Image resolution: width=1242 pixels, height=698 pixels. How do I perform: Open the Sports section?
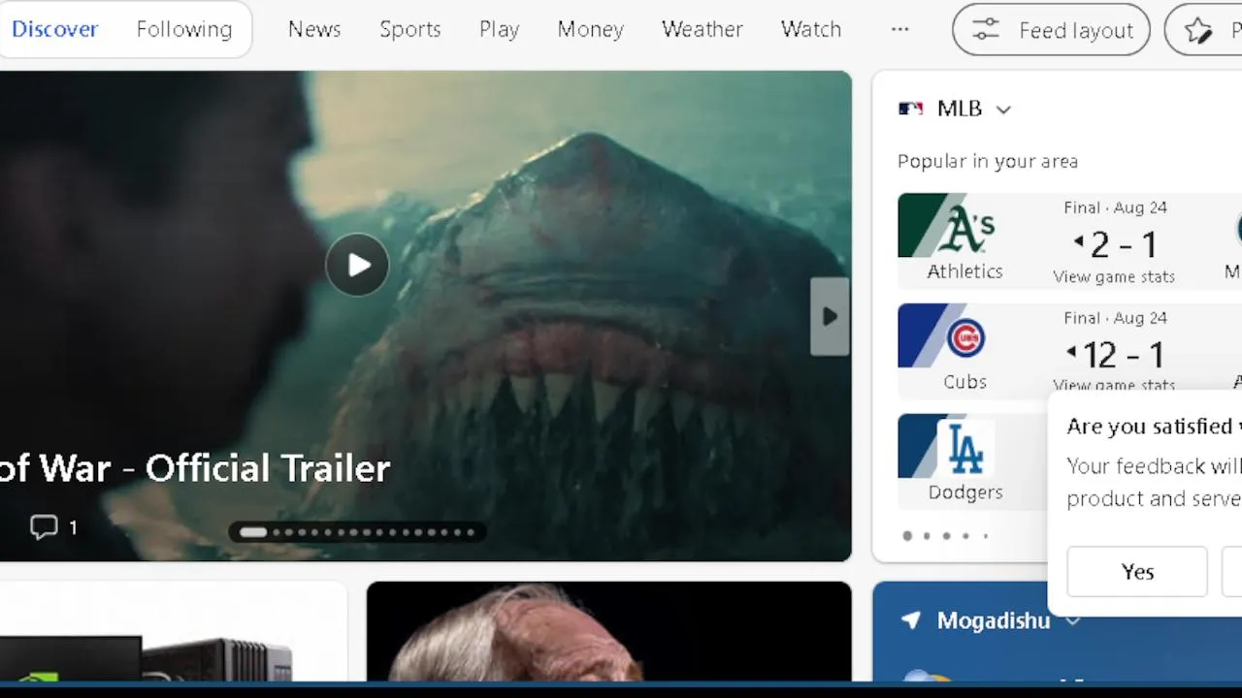(x=410, y=29)
